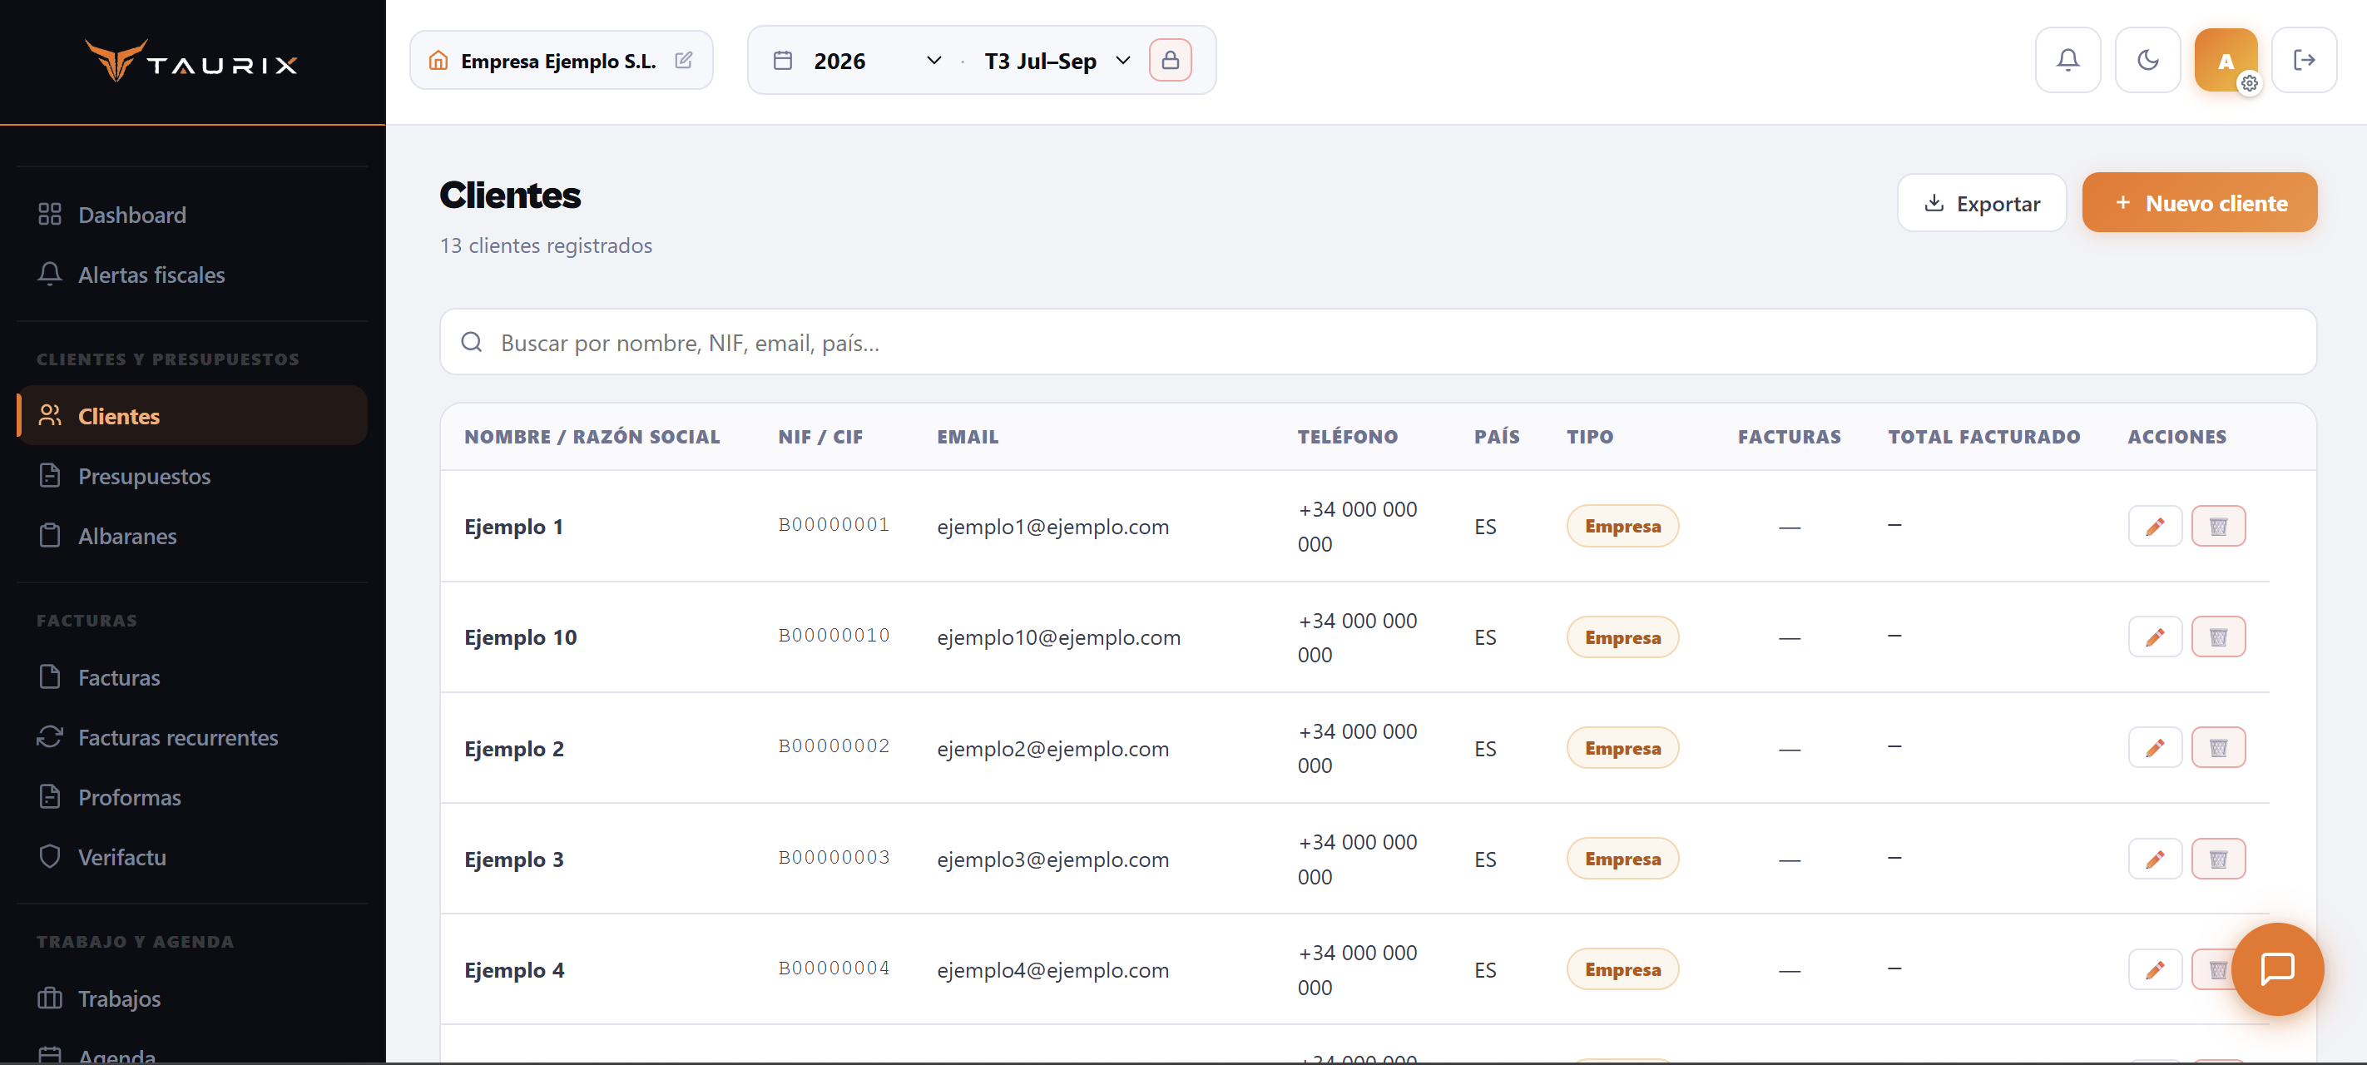Edit client Ejemplo 4
The height and width of the screenshot is (1065, 2367).
point(2155,969)
